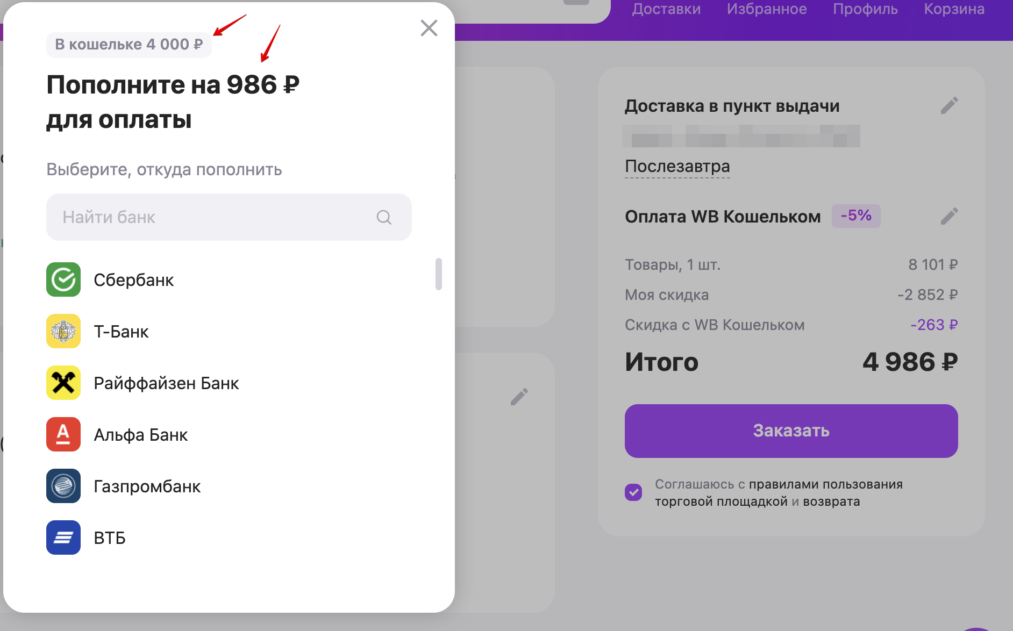Click the T-Bank yellow logo icon
The image size is (1013, 631).
[x=63, y=331]
